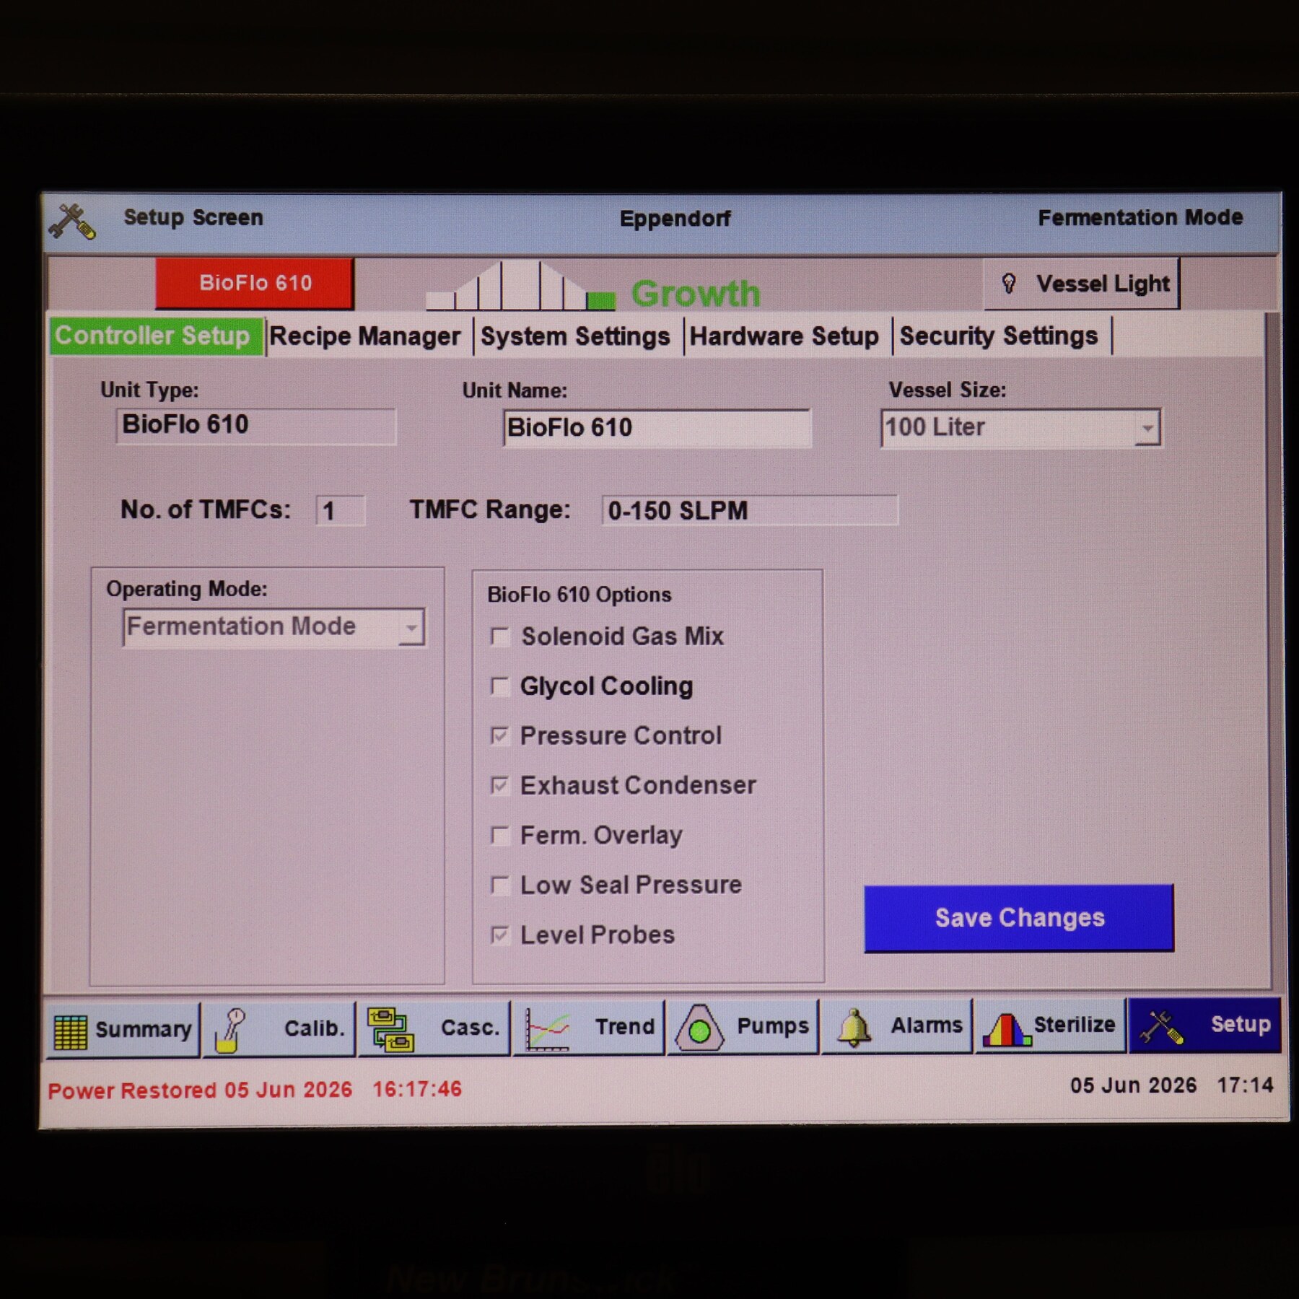The image size is (1299, 1299).
Task: Open the Trend screen
Action: (588, 1028)
